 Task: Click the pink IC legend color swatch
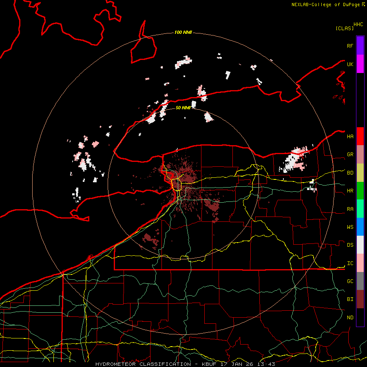click(360, 263)
